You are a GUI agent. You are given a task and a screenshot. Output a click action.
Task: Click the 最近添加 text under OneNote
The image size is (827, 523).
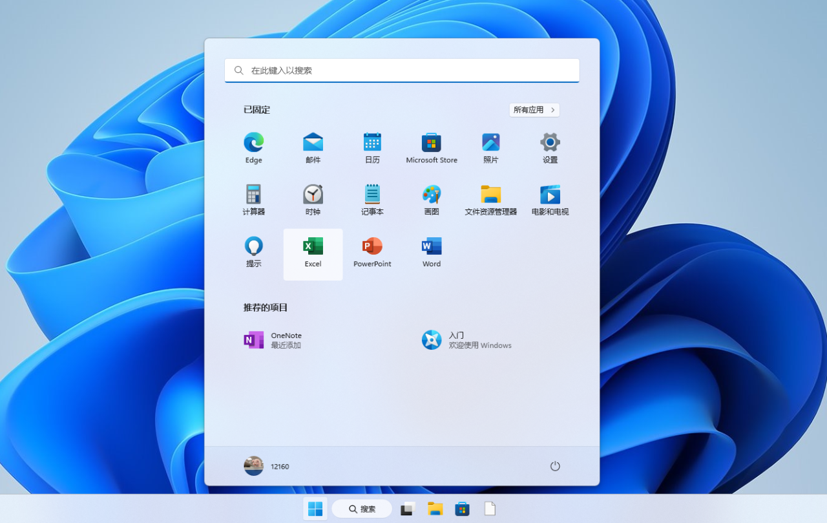[x=286, y=346]
